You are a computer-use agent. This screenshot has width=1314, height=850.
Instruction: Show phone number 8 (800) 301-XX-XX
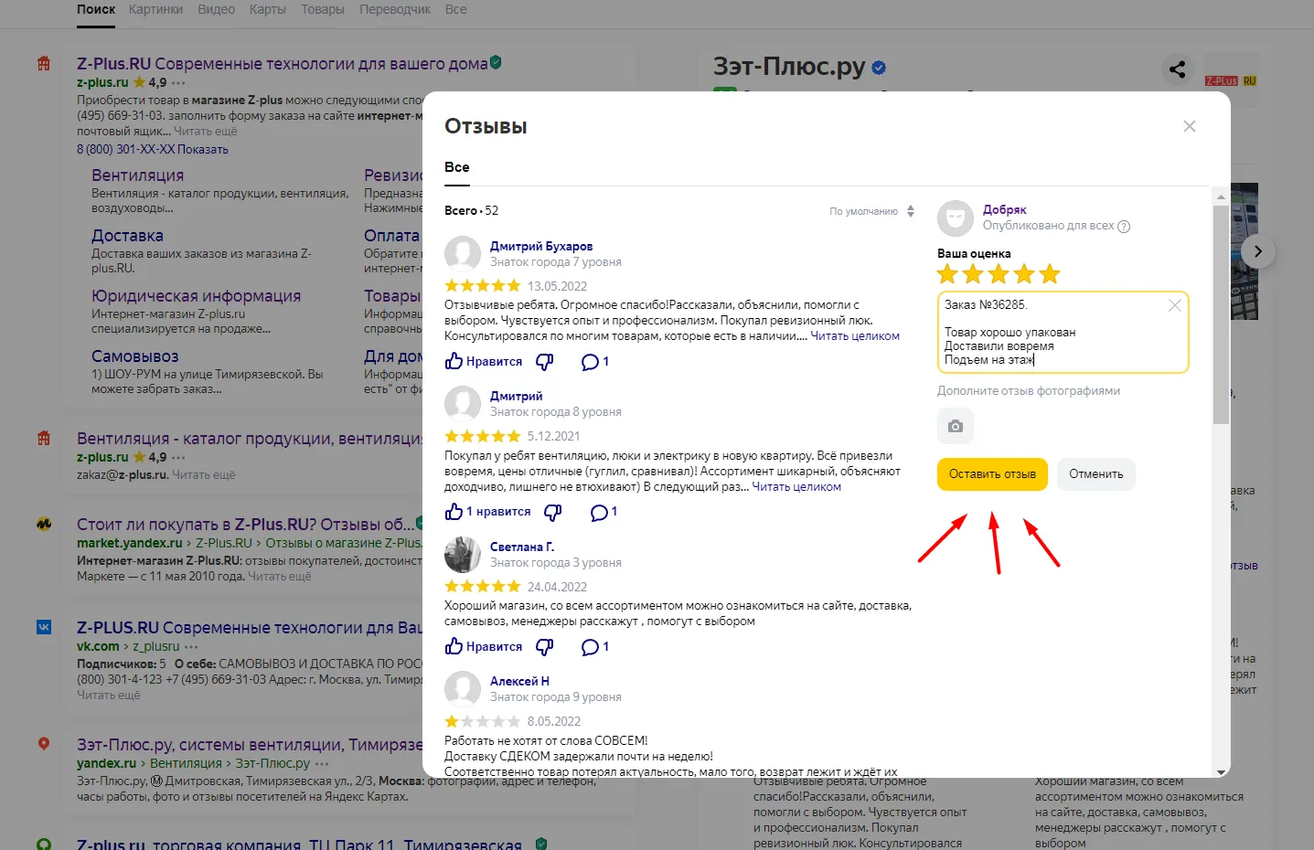tap(153, 150)
